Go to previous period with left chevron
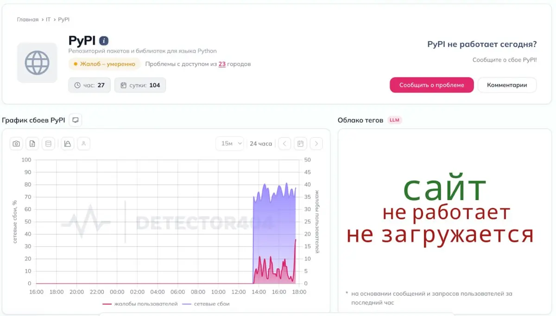The image size is (556, 316). tap(284, 144)
